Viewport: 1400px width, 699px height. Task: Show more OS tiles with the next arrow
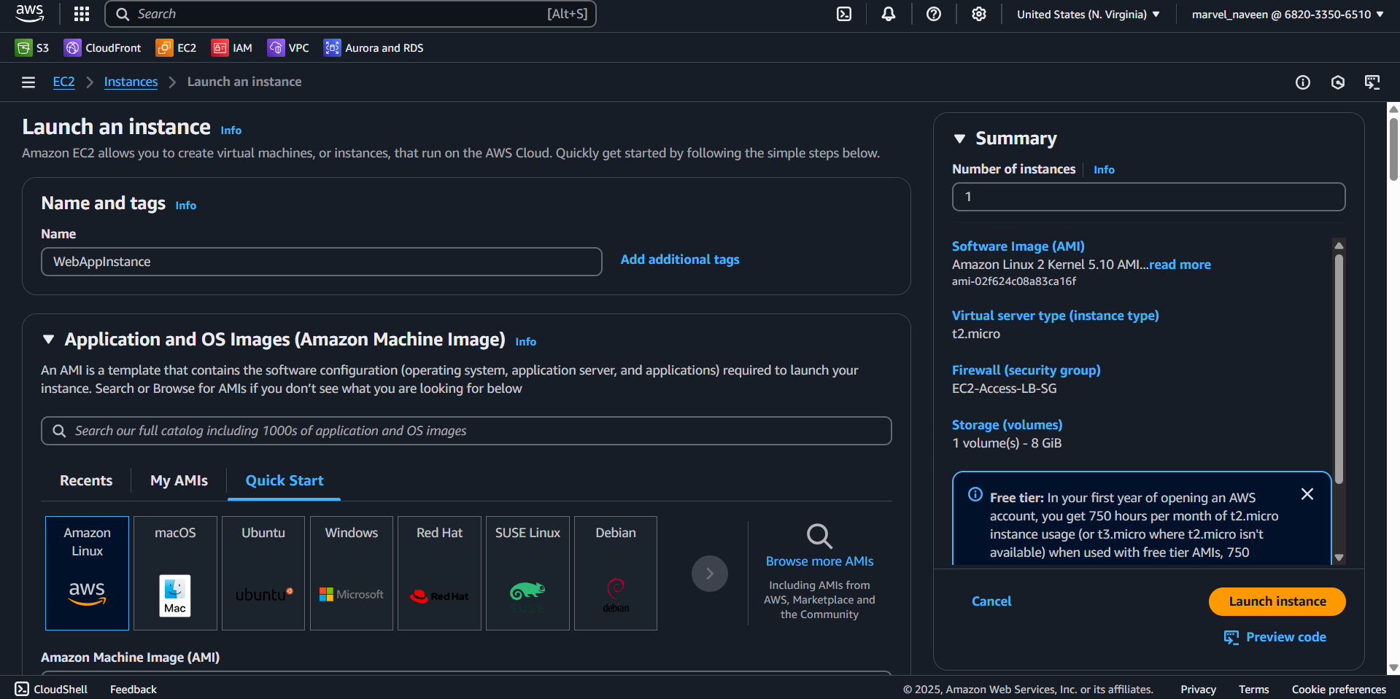710,574
